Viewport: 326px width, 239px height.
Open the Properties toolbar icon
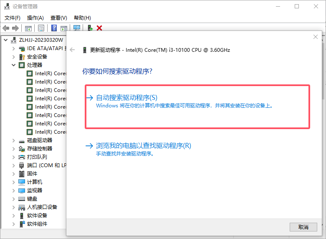pos(41,28)
